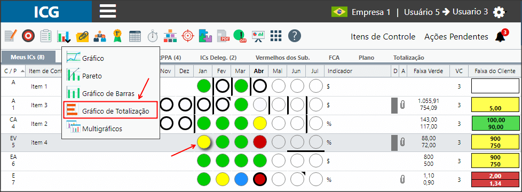
Task: Open the charts dropdown toolbar icon
Action: point(64,36)
